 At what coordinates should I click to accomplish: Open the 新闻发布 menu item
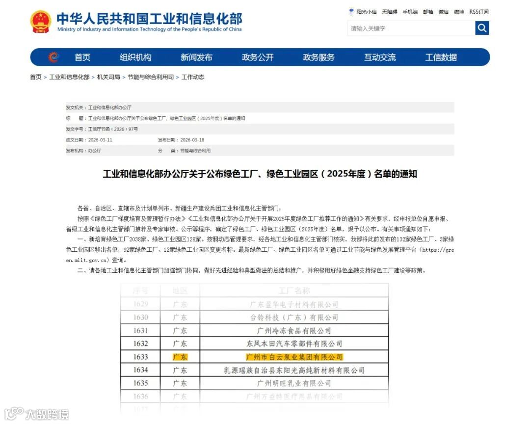196,57
